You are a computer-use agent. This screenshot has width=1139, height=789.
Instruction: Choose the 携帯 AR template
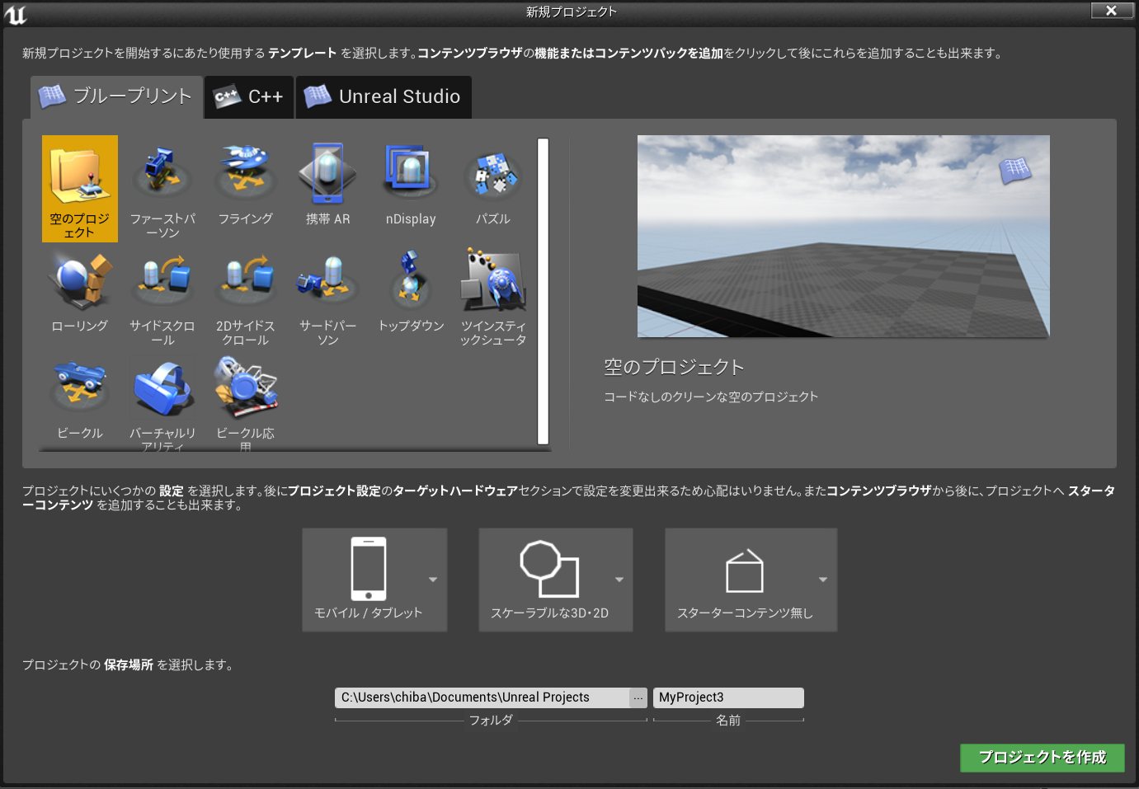click(x=327, y=181)
